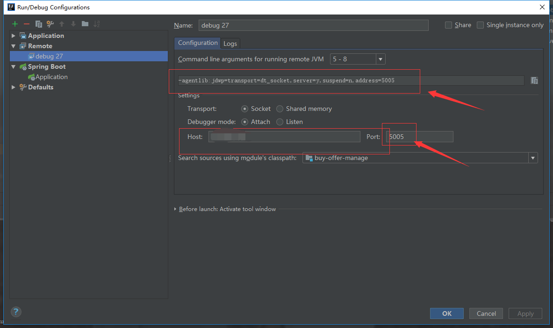Select the top-level Application tree label
Image resolution: width=553 pixels, height=328 pixels.
click(x=46, y=36)
